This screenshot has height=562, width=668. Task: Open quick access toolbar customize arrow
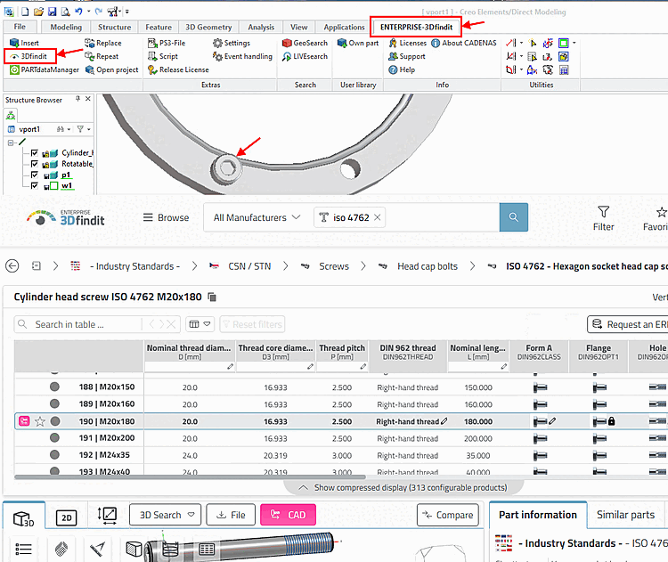tap(127, 12)
